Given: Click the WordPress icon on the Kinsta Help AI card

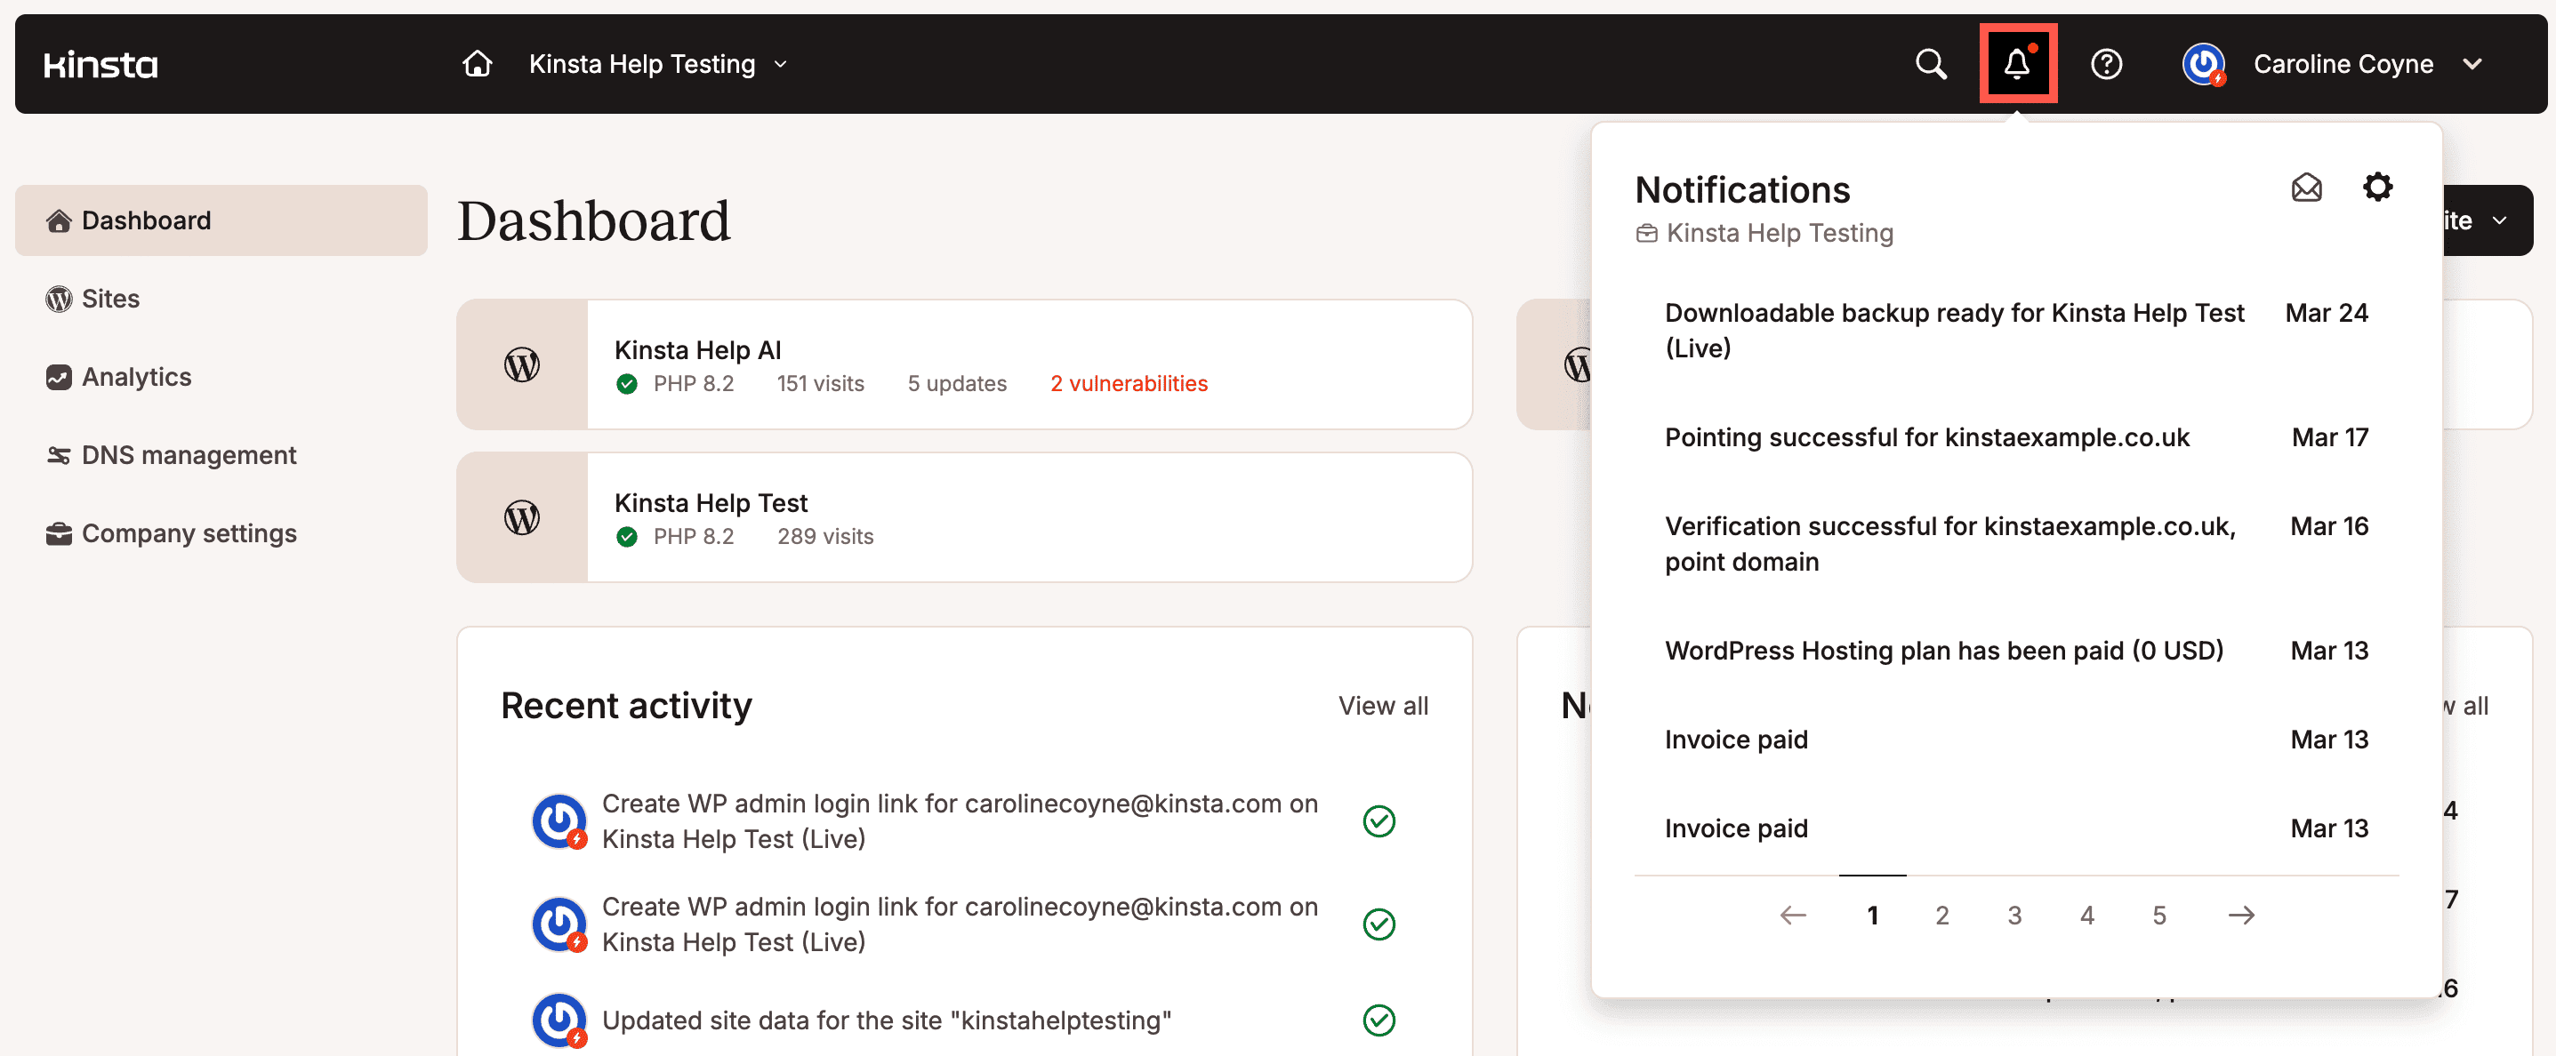Looking at the screenshot, I should tap(522, 365).
